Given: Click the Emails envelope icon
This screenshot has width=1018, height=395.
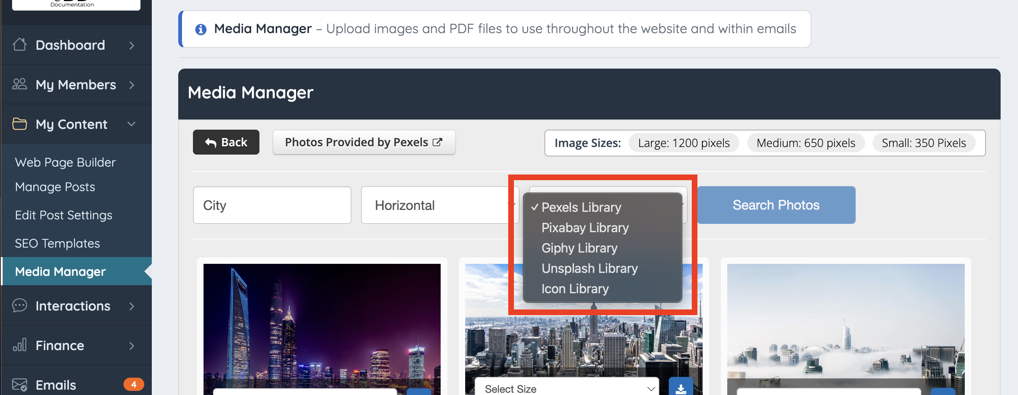Looking at the screenshot, I should 19,384.
